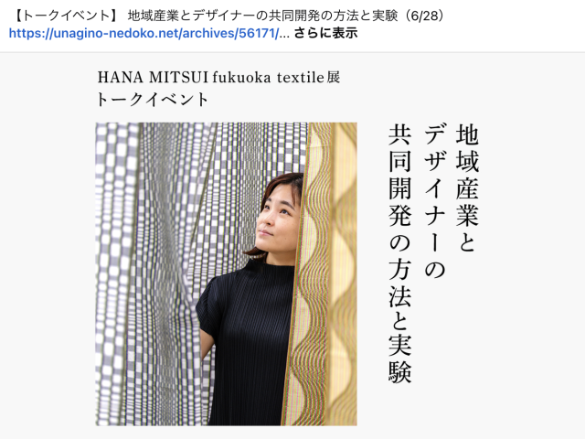Click the 実験 characters at column bottom
Screen dimensions: 585x439
(400, 359)
